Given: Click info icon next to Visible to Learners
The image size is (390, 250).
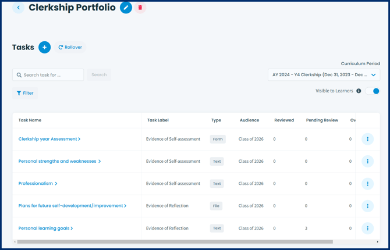Looking at the screenshot, I should click(x=359, y=91).
